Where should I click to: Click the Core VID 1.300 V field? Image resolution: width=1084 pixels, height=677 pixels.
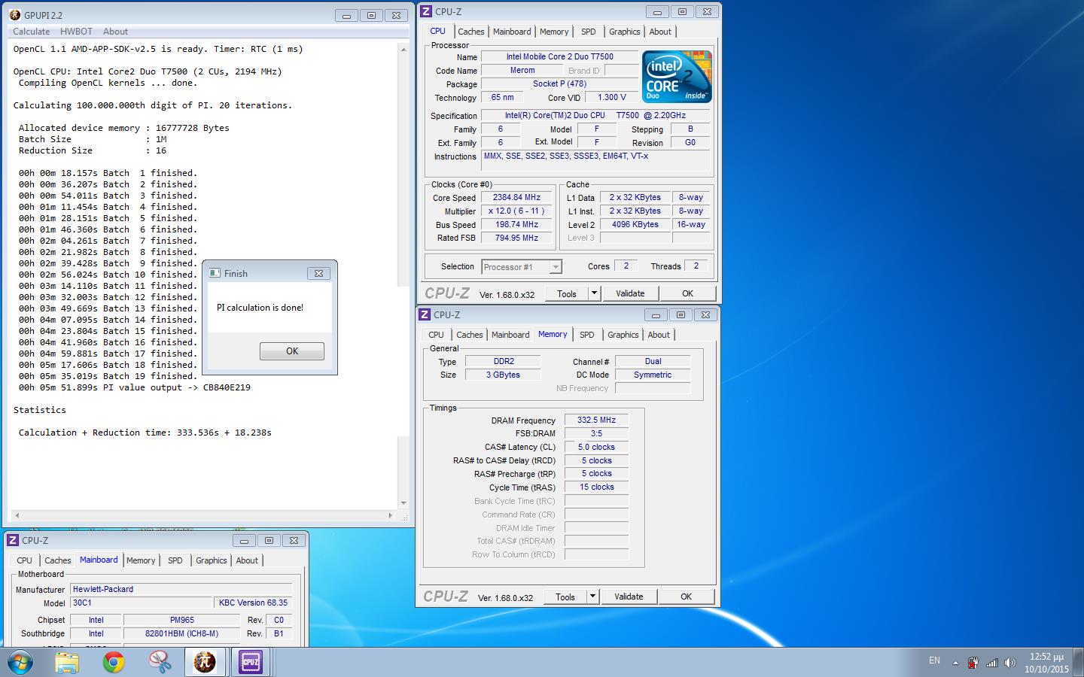tap(611, 98)
